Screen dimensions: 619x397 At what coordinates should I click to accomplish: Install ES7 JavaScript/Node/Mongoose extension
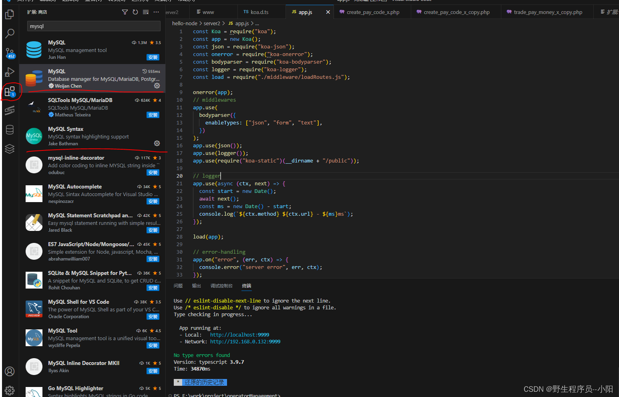[153, 259]
